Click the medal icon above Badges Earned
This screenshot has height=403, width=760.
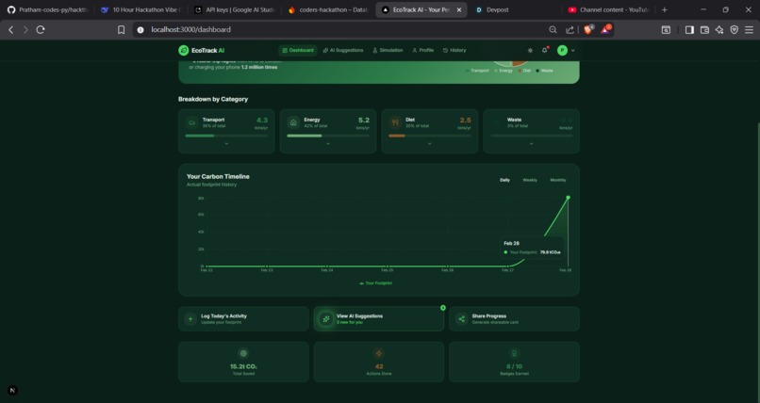pos(514,354)
